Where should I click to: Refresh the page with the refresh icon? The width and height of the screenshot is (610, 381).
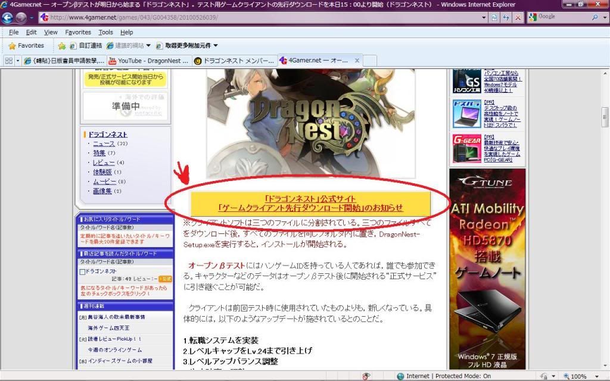coord(506,17)
